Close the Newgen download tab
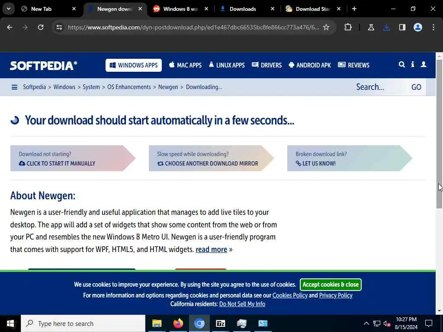443x332 pixels. (140, 9)
